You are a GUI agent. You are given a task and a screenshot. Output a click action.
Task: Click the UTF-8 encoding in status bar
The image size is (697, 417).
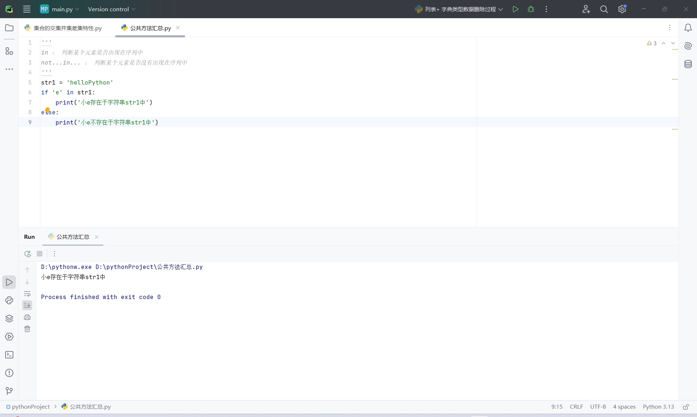click(598, 407)
